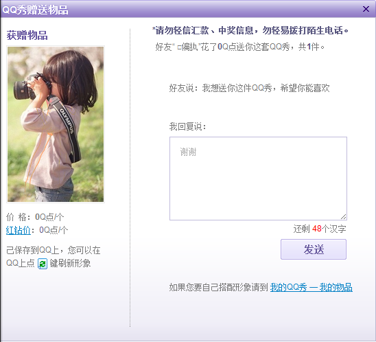Send the reply with 发送 button
Viewport: 376px width, 342px height.
pyautogui.click(x=314, y=249)
